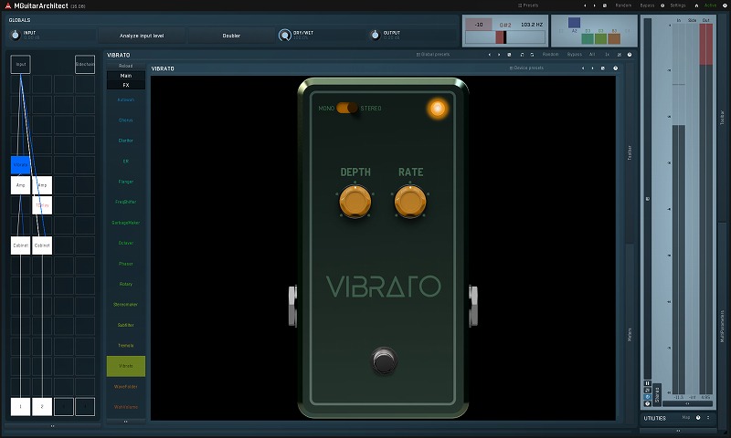Pause the level meter display

(648, 383)
